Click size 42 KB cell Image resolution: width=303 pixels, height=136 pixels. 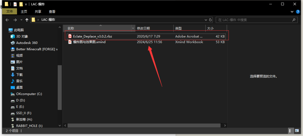click(220, 36)
